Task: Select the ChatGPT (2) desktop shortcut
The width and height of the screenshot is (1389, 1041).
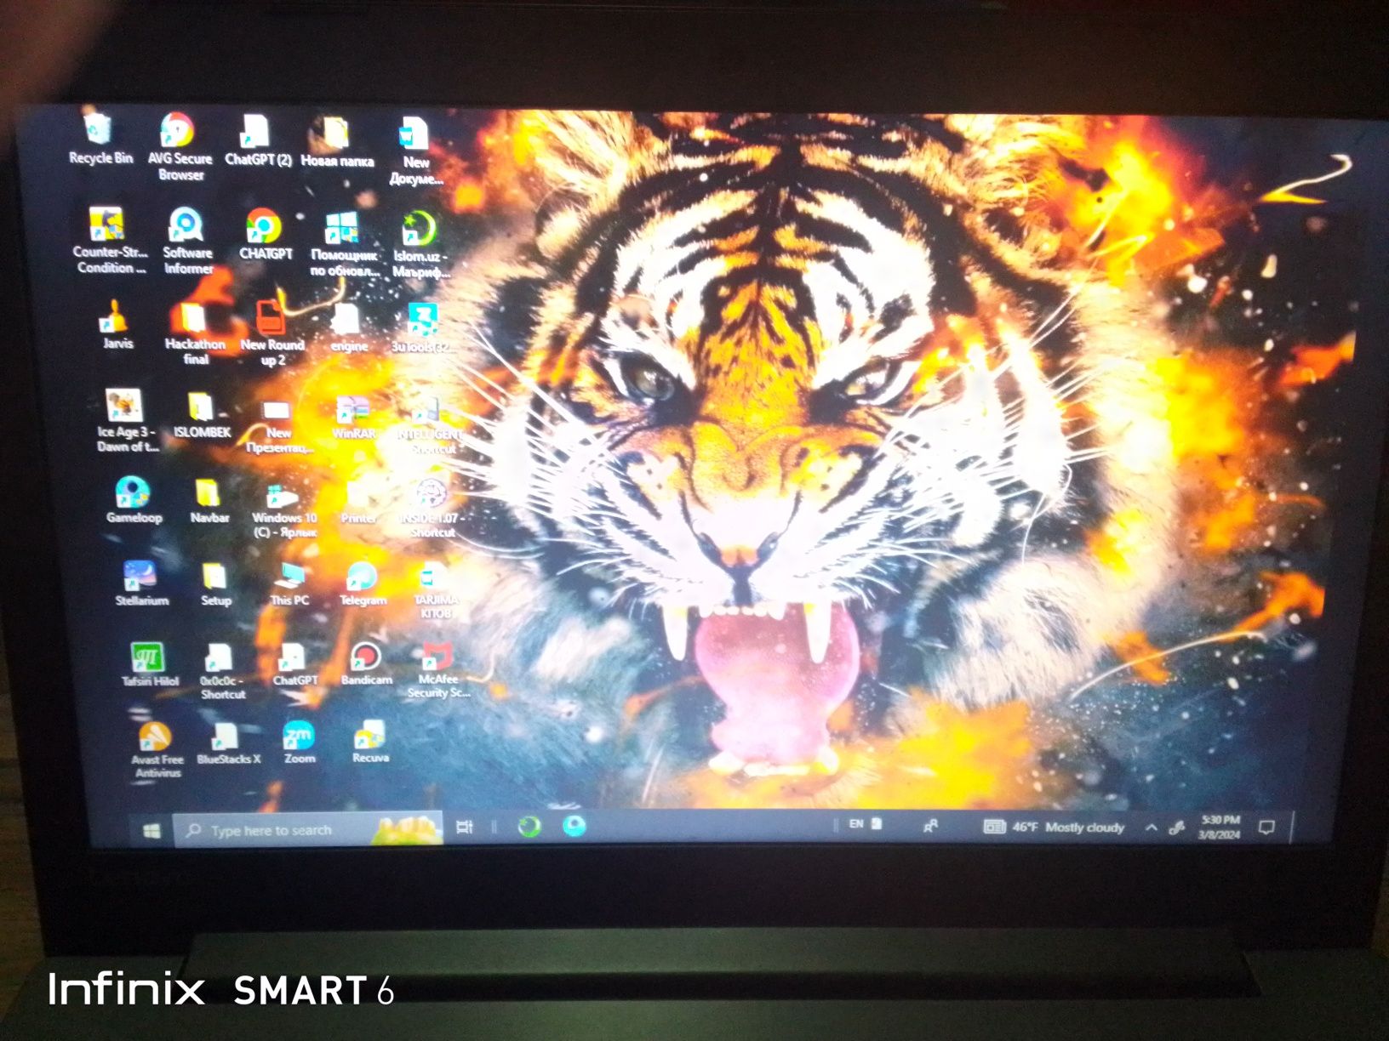Action: 257,139
